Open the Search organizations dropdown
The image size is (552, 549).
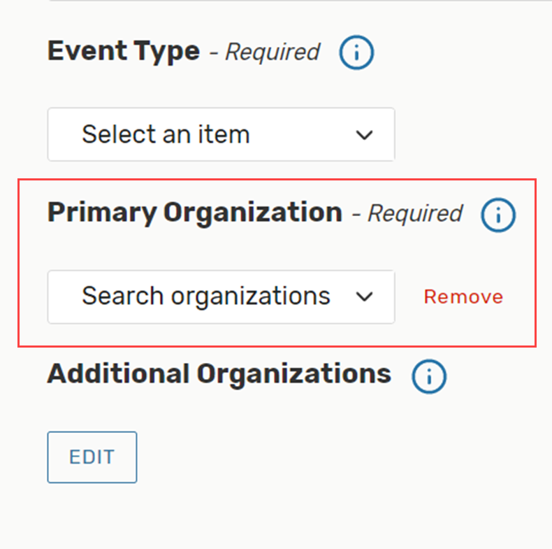tap(221, 297)
